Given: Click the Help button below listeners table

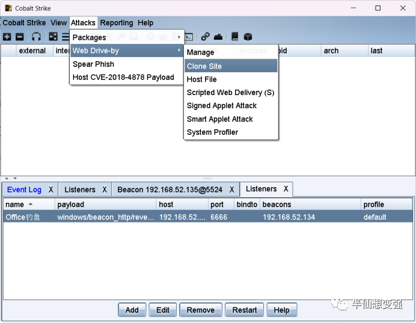Looking at the screenshot, I should pyautogui.click(x=281, y=310).
